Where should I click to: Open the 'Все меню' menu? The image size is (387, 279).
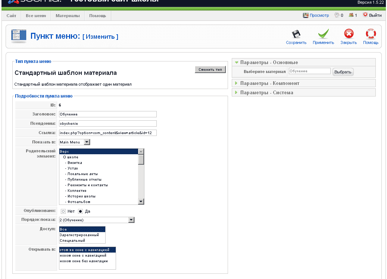(x=36, y=16)
